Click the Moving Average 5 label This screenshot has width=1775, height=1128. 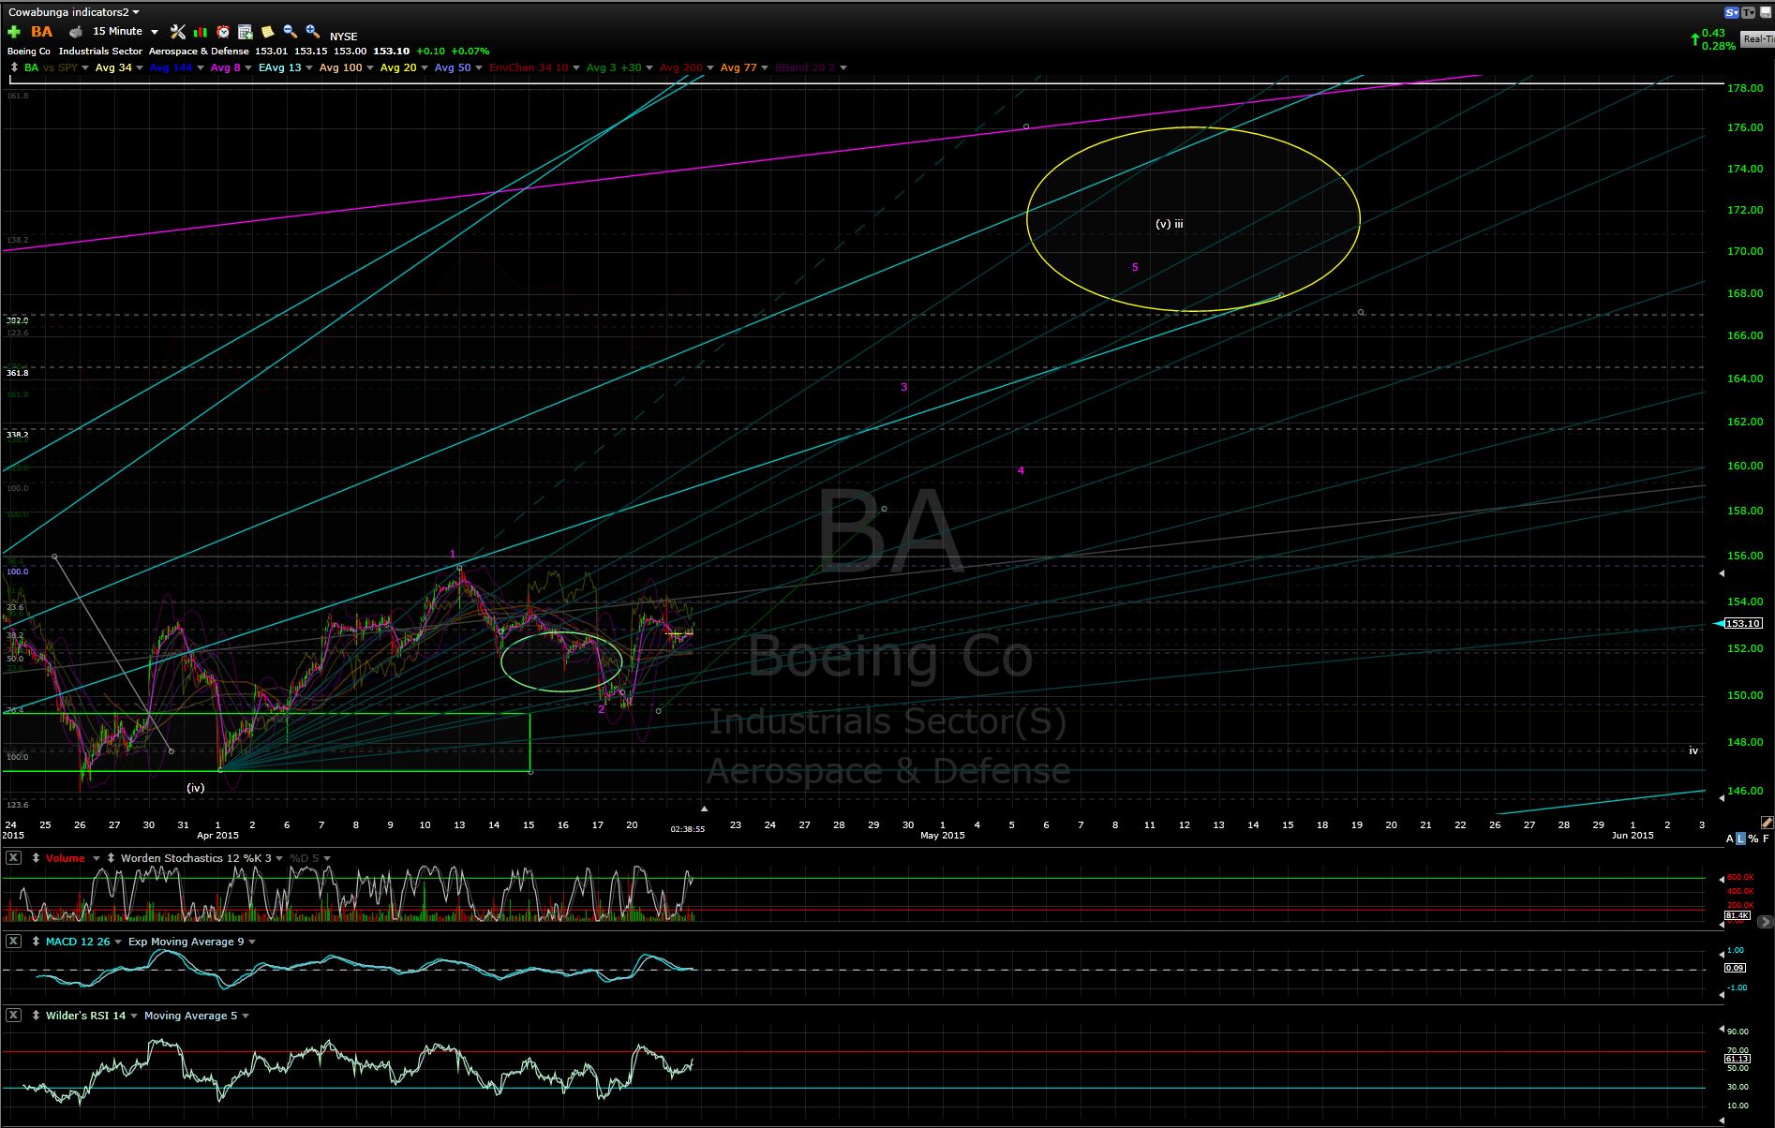(x=190, y=1016)
